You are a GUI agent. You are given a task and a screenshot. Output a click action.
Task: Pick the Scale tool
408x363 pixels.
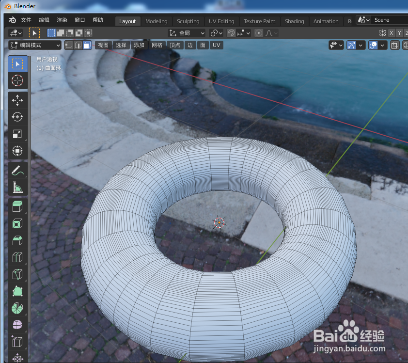[17, 134]
